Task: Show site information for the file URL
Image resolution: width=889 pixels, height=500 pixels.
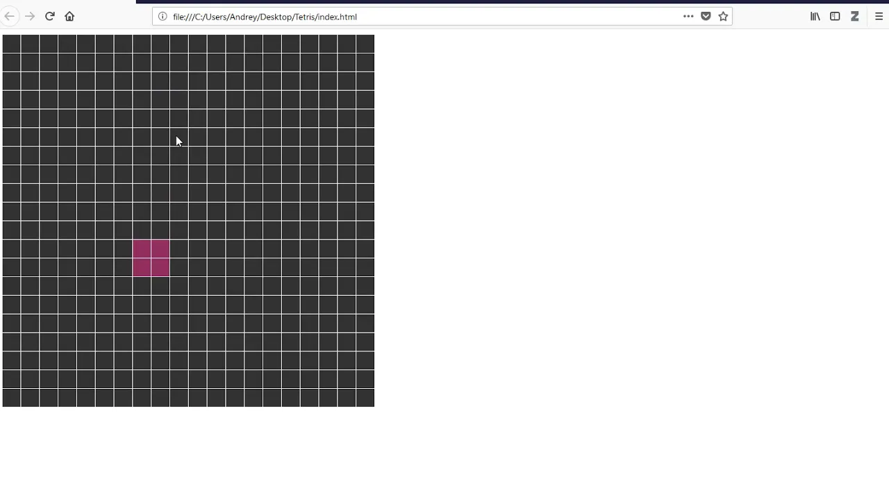Action: click(x=163, y=17)
